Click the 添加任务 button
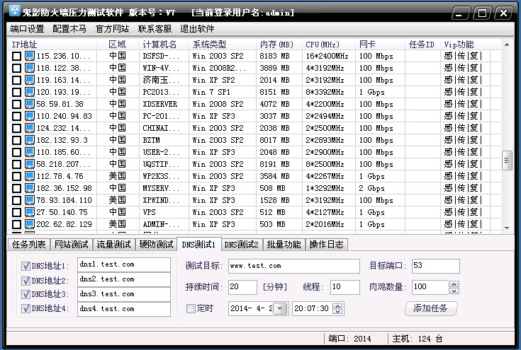The image size is (521, 350). click(x=431, y=308)
